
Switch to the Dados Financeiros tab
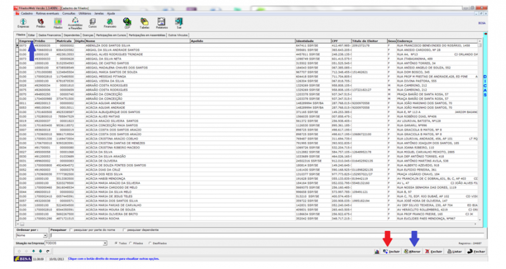(50, 35)
